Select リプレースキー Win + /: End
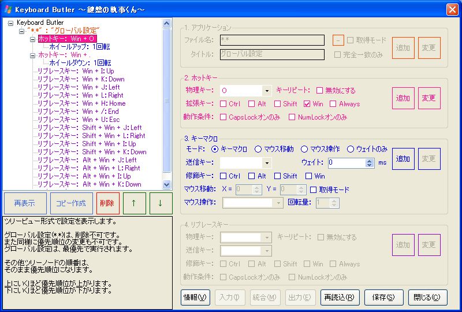Screen dimensions: 462x312 78,112
